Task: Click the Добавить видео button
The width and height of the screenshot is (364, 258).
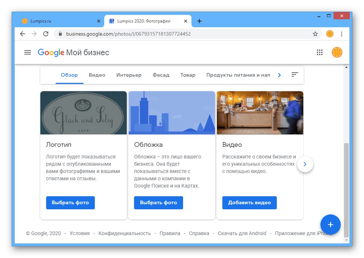Action: pos(250,203)
